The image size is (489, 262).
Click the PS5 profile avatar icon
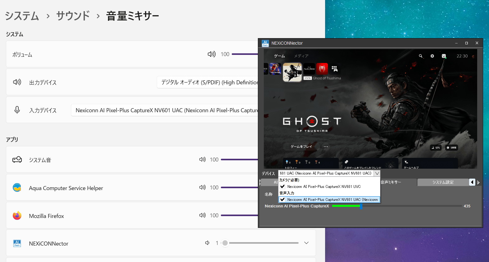click(x=444, y=56)
